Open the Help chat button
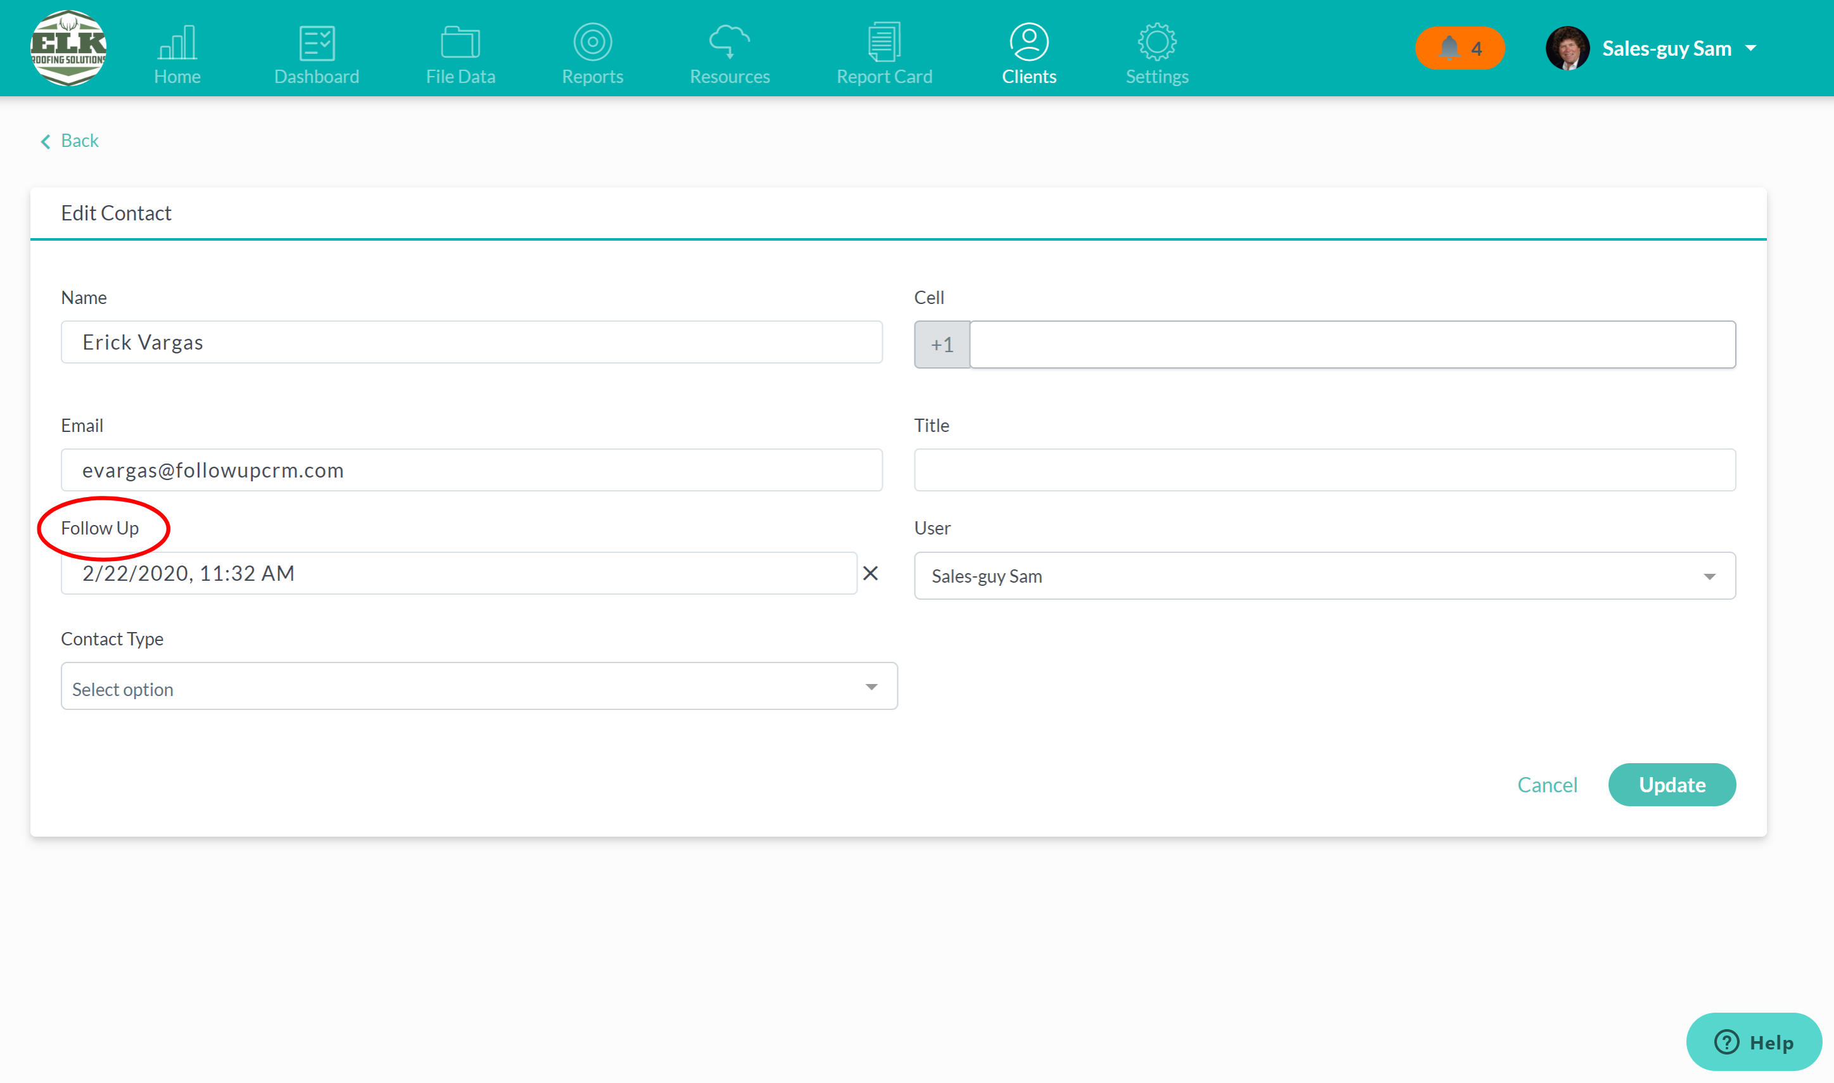Viewport: 1834px width, 1083px height. tap(1753, 1042)
